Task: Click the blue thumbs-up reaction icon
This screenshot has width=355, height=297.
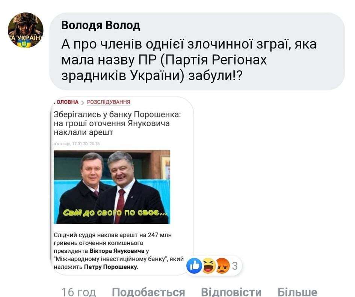Action: pyautogui.click(x=194, y=266)
